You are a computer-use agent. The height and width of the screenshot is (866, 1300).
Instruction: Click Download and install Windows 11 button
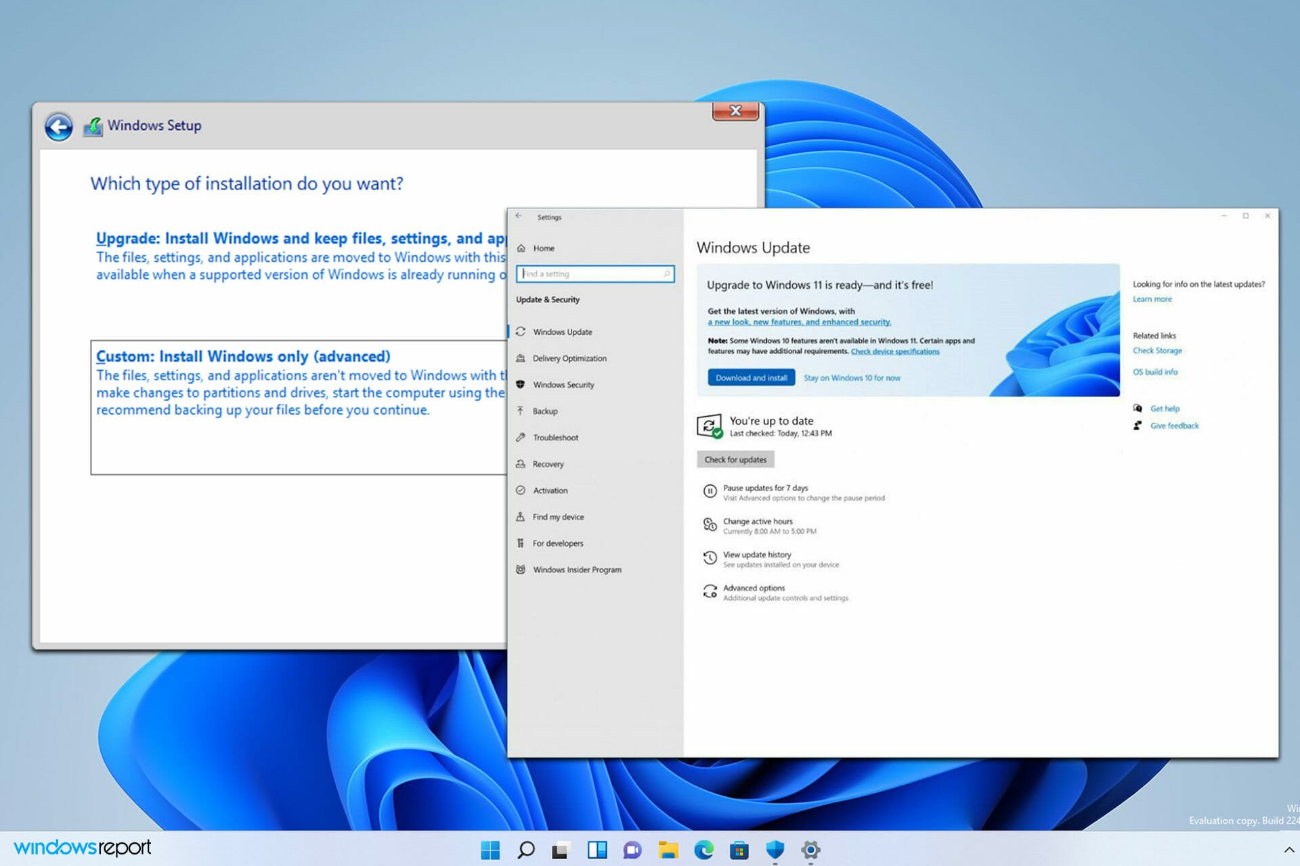pyautogui.click(x=750, y=377)
